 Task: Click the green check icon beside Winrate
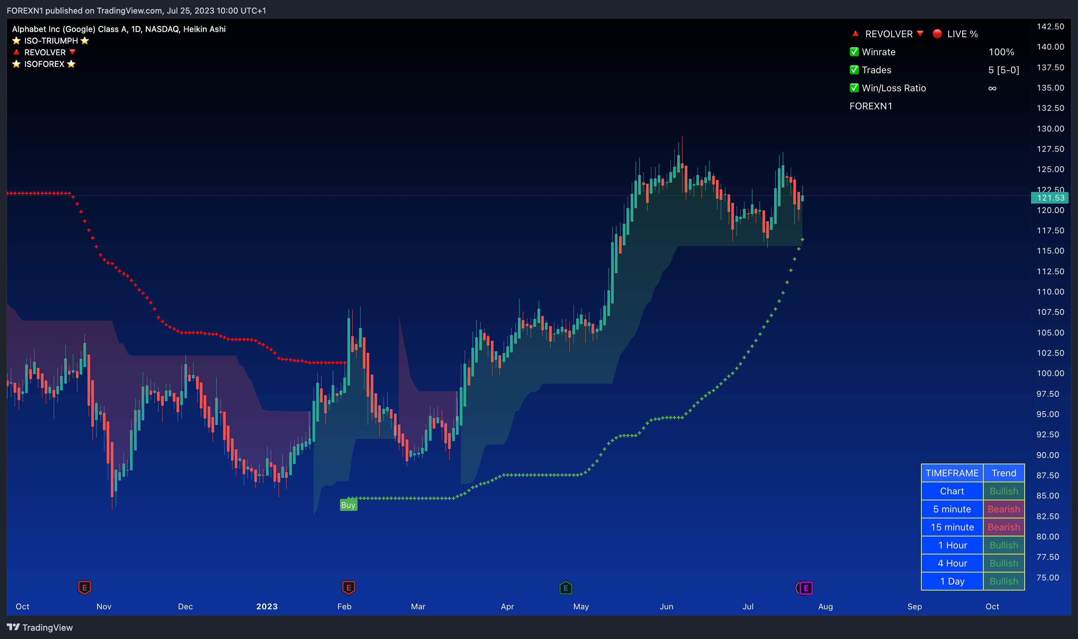854,52
